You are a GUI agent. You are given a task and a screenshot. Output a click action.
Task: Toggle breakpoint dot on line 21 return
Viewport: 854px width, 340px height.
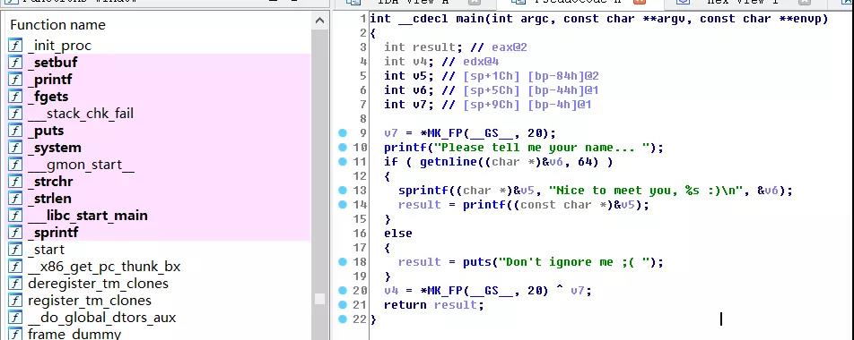pyautogui.click(x=343, y=305)
